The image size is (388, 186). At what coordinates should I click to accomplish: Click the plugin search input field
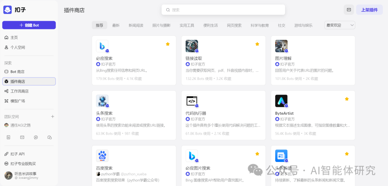click(223, 10)
